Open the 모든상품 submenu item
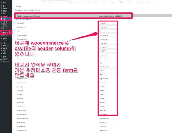 click(x=4, y=22)
